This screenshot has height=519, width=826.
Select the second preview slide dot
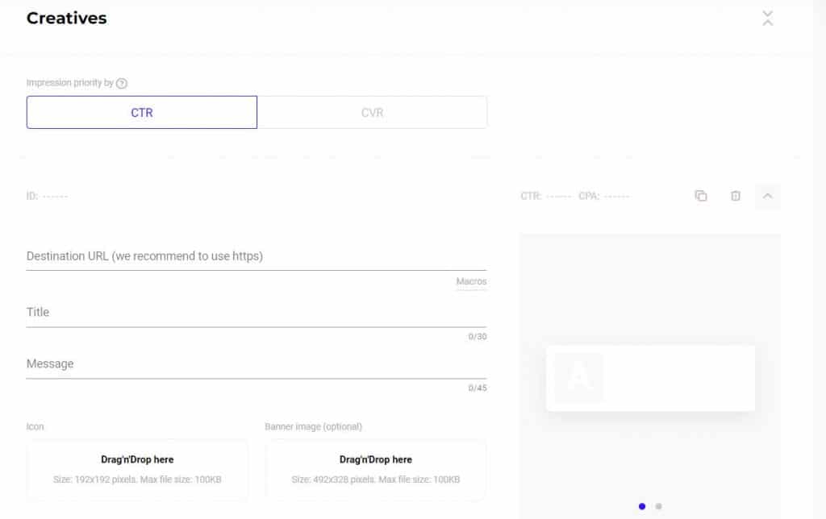pos(658,506)
